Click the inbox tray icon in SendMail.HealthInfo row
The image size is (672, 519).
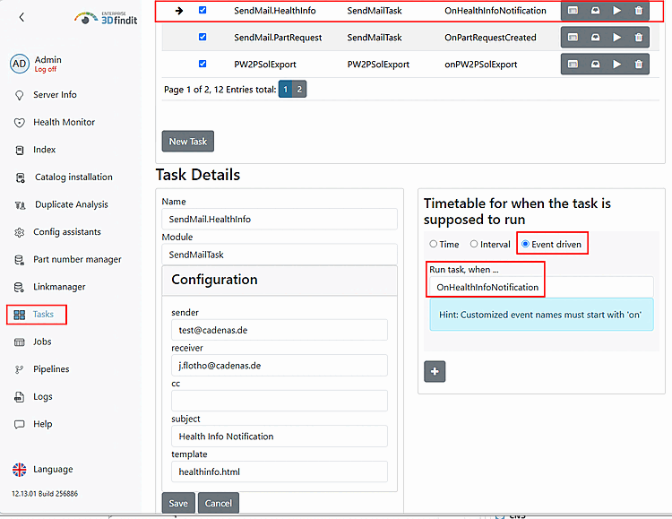pyautogui.click(x=595, y=11)
